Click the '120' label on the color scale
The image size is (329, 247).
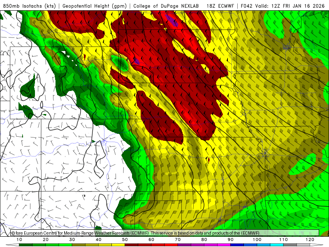tap(310, 240)
